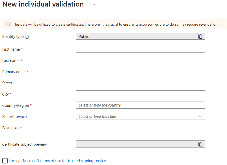Copy the Certificate subject preview

pos(200,144)
